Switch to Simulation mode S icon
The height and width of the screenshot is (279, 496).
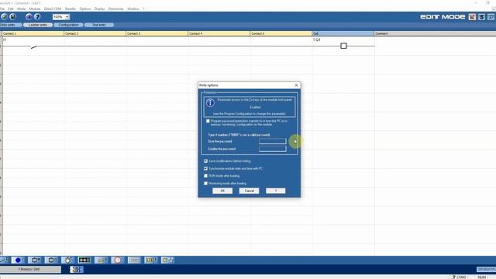point(481,17)
